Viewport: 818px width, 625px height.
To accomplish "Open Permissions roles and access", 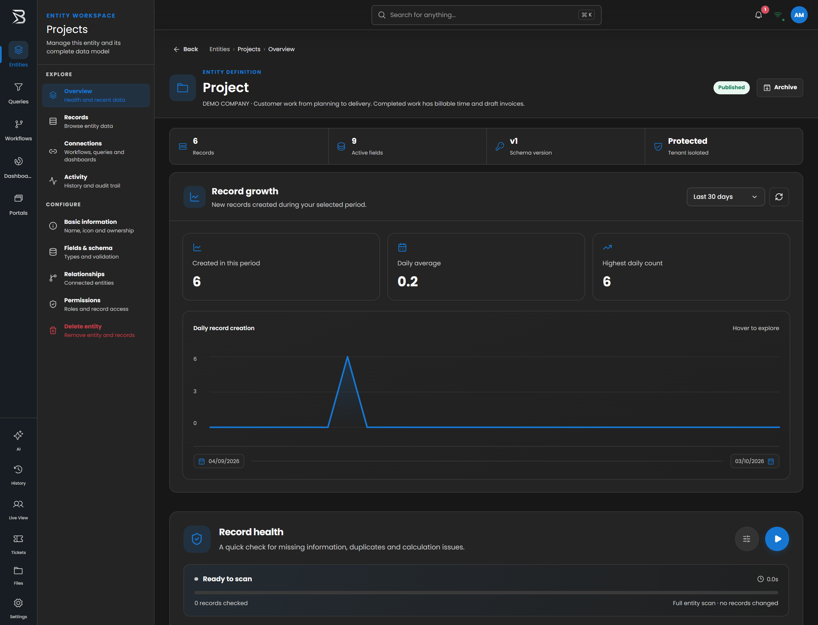I will 96,304.
